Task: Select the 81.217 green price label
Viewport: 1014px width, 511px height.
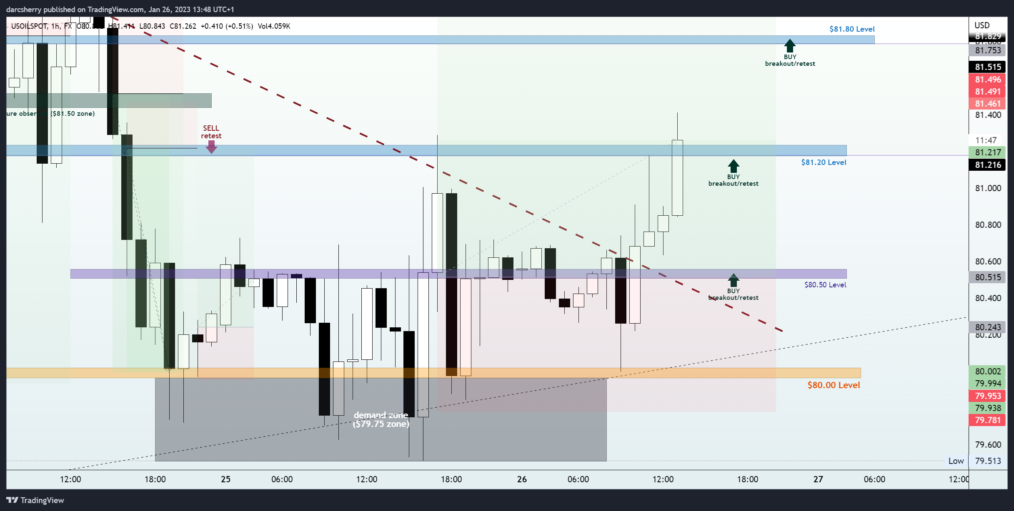Action: coord(987,152)
